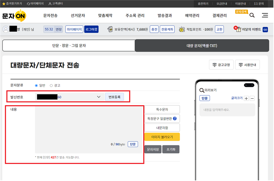Click the cash balance coin icon
The image size is (274, 181).
(x=110, y=29)
